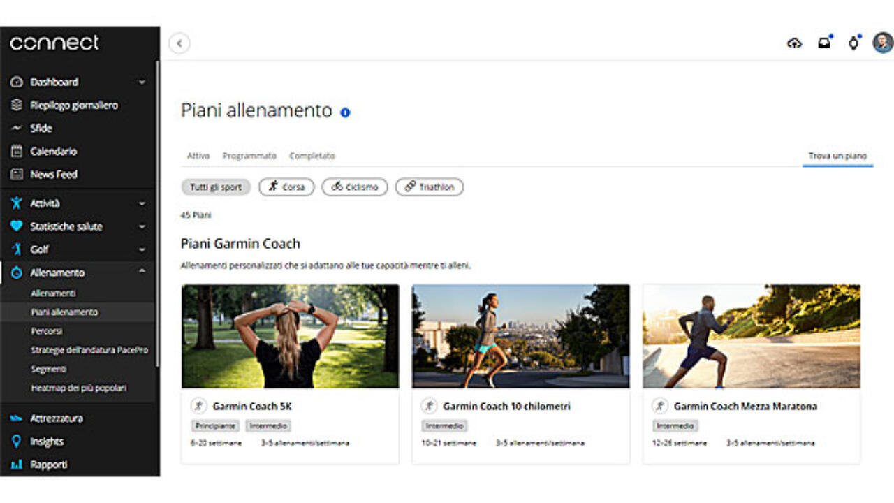Open Segmenti in the sidebar
894x503 pixels.
(49, 369)
